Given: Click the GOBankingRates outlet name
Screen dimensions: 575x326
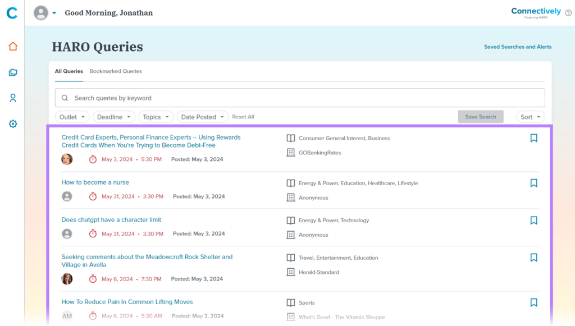Looking at the screenshot, I should (x=320, y=153).
